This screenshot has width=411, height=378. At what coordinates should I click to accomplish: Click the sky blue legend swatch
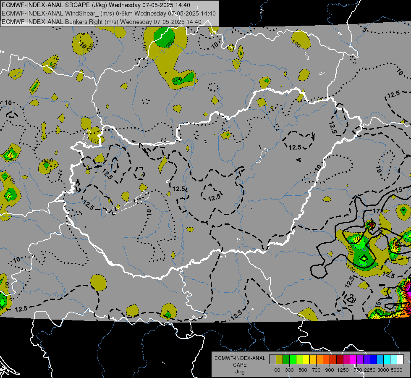[380, 360]
